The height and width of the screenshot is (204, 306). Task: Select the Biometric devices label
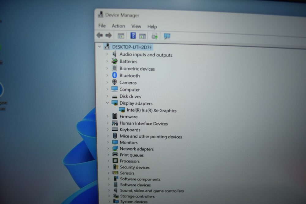click(x=137, y=69)
